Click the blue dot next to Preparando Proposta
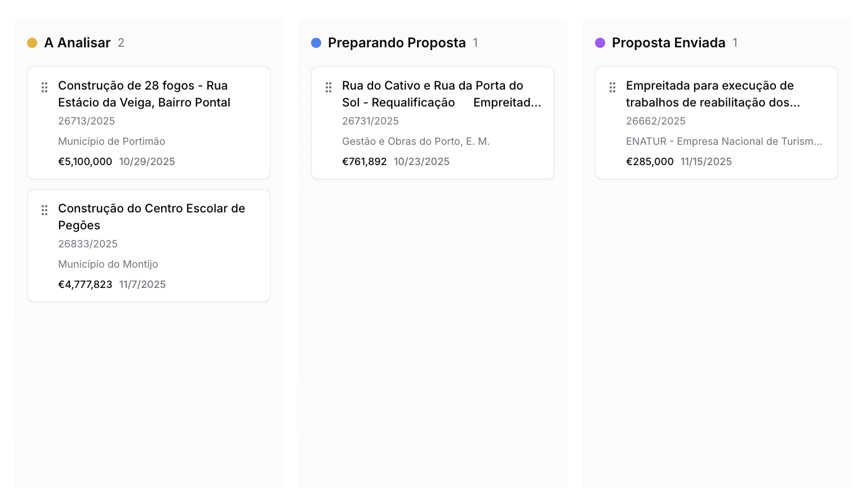This screenshot has height=488, width=861. pyautogui.click(x=316, y=42)
